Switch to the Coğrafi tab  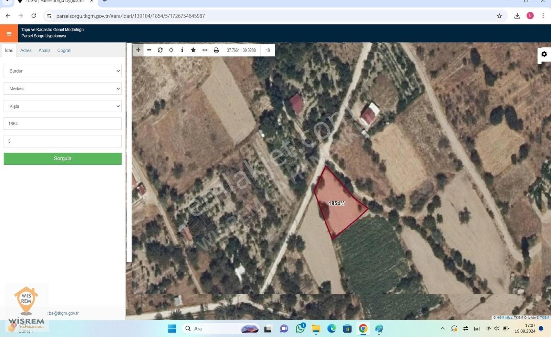(x=64, y=51)
